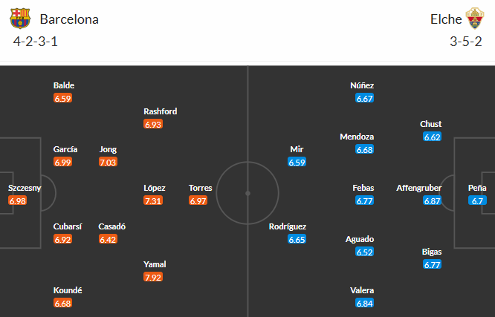495x317 pixels.
Task: Click the center circle of the pitch
Action: point(247,192)
